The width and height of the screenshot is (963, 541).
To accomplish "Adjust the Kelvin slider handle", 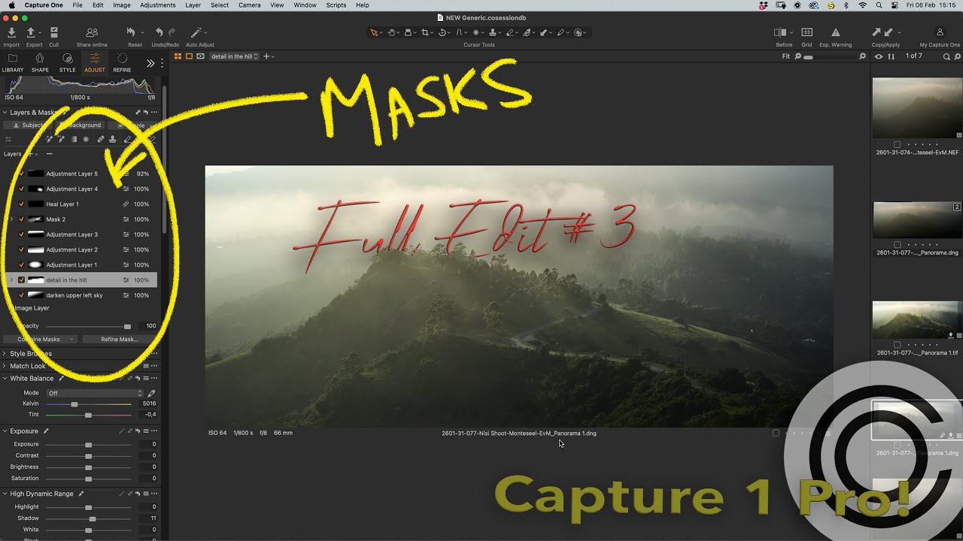I will pyautogui.click(x=74, y=404).
